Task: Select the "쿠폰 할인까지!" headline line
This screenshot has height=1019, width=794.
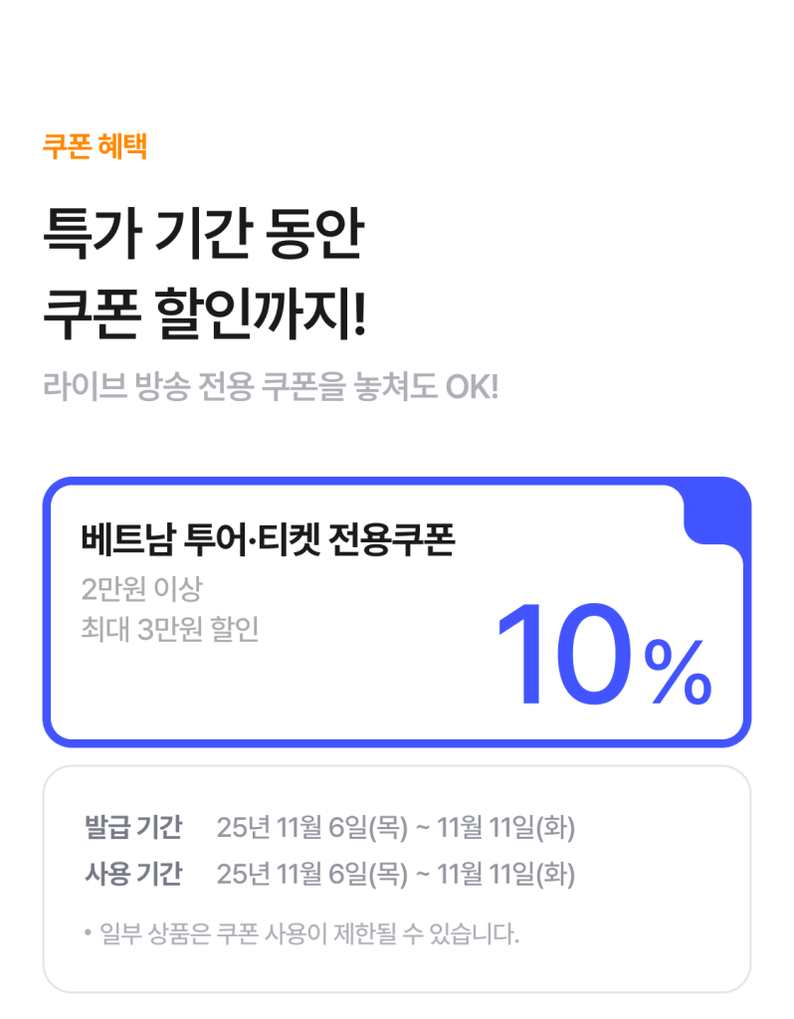Action: click(205, 312)
